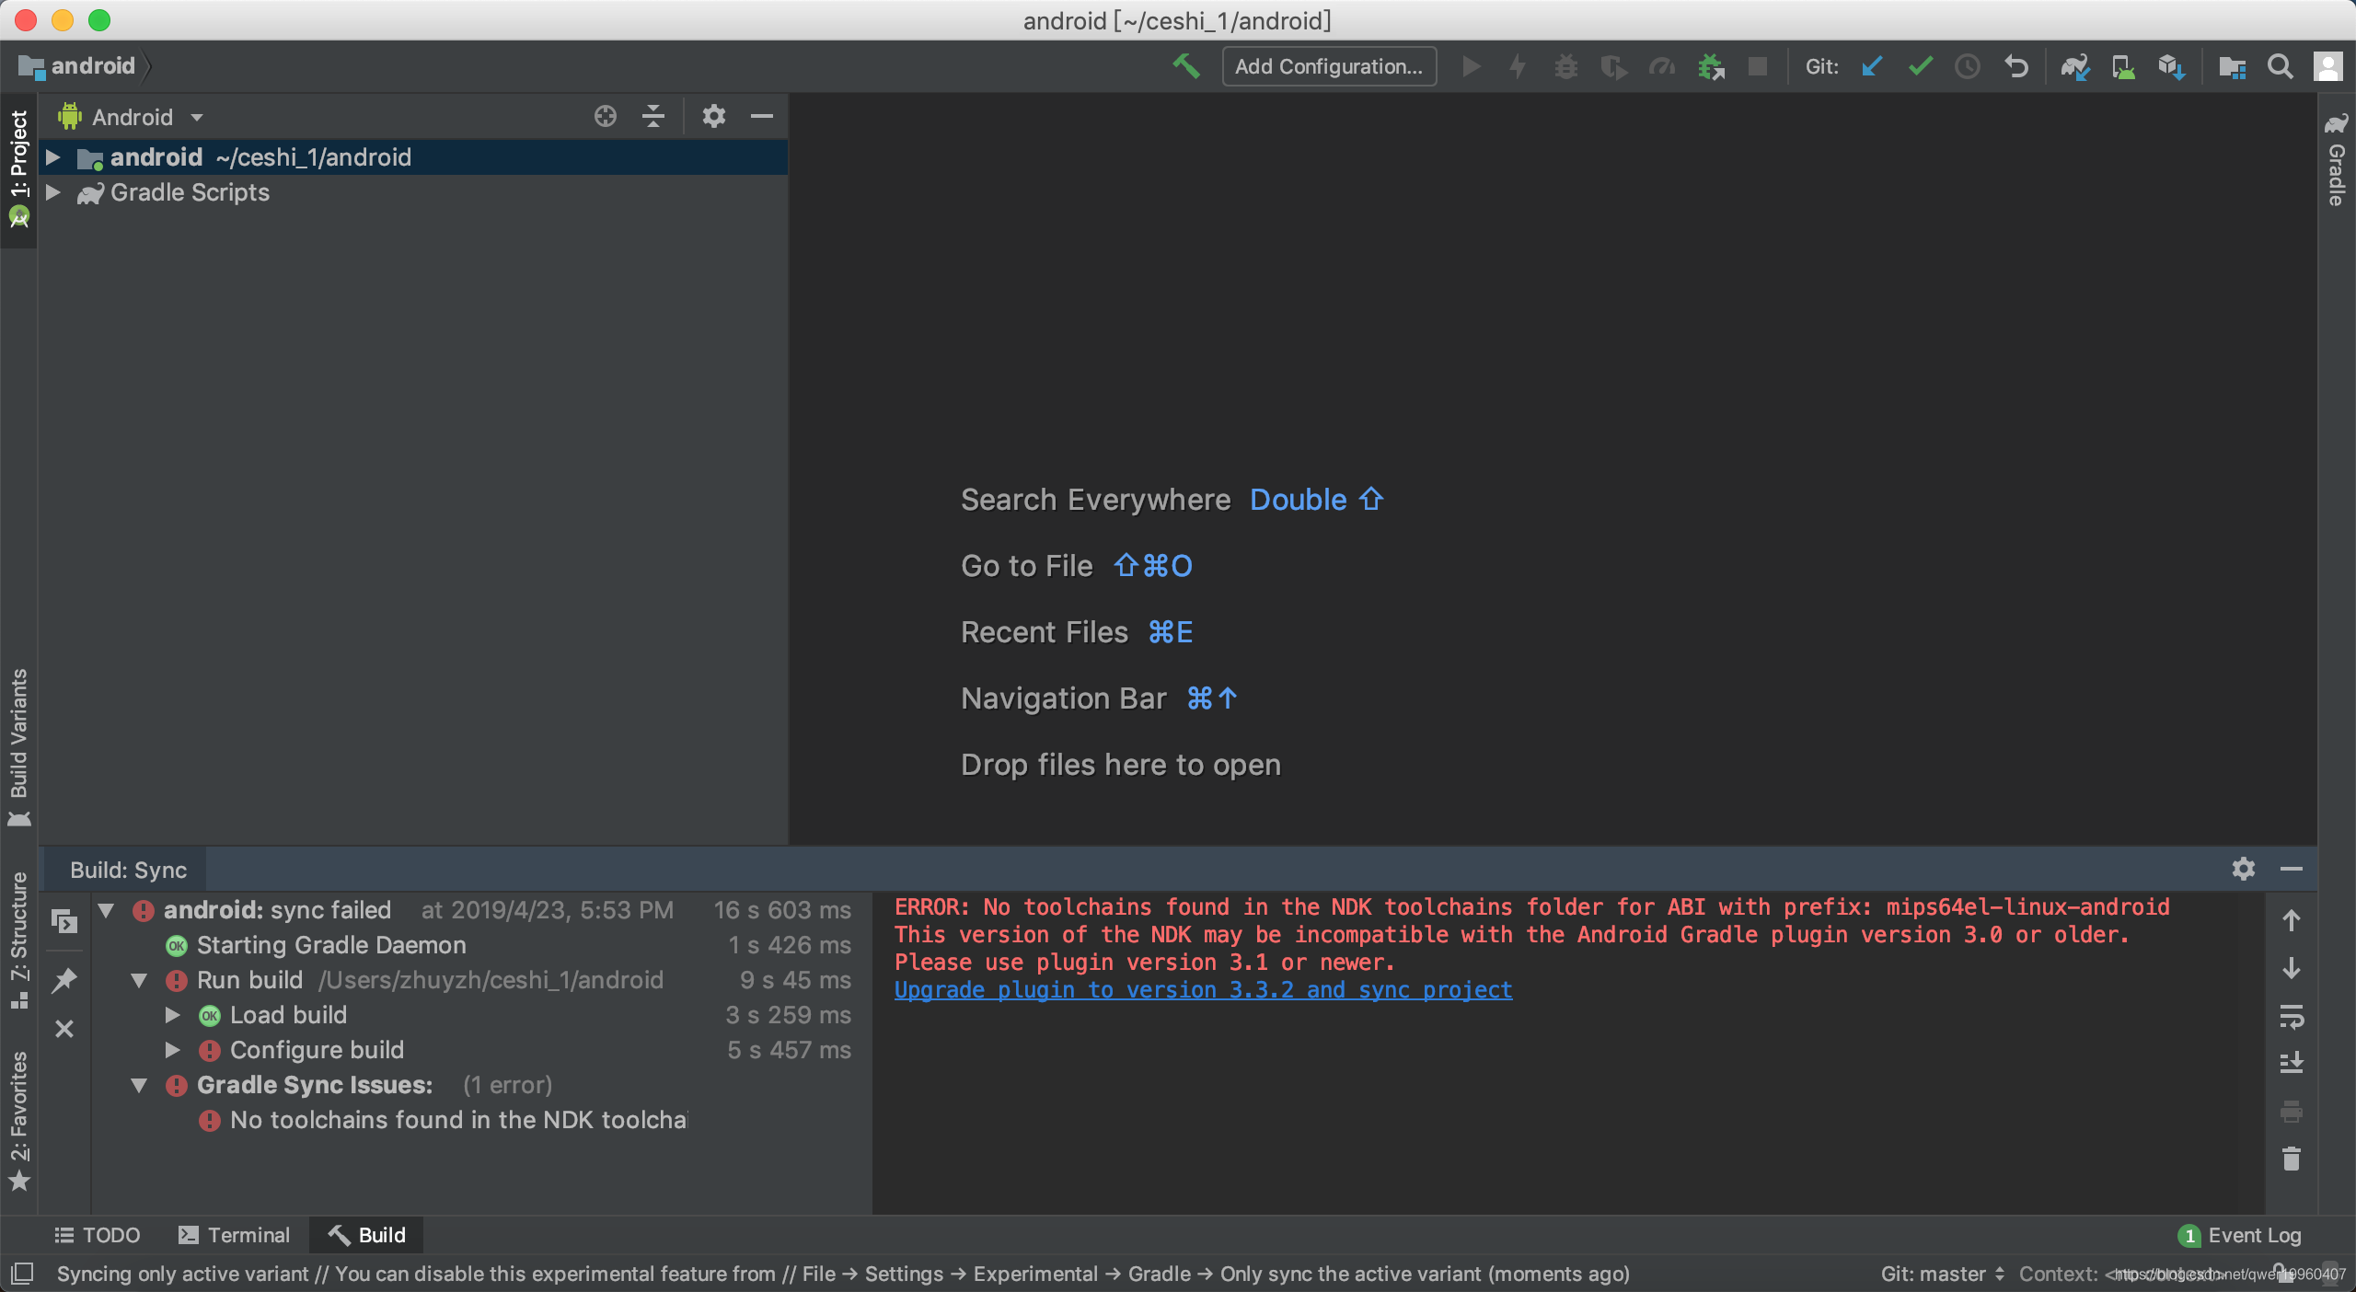Toggle the Gradle tool window tab
The width and height of the screenshot is (2356, 1292).
2336,161
